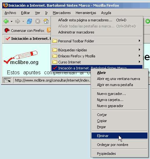The image size is (150, 159).
Task: Click the Stop loading icon
Action: point(37,21)
